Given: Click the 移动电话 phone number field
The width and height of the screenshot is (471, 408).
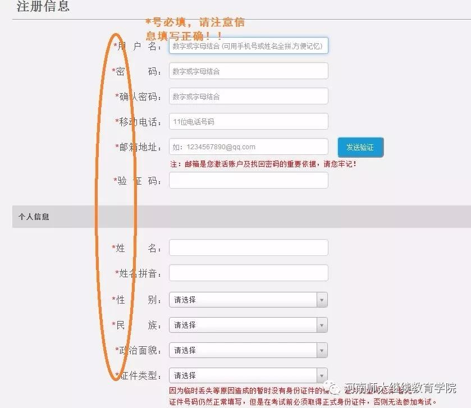Looking at the screenshot, I should (248, 122).
